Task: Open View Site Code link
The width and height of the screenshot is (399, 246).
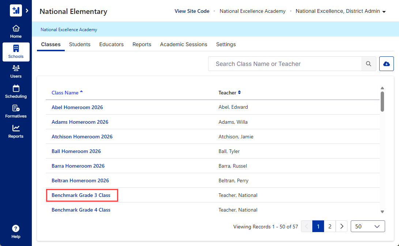Action: pos(192,11)
